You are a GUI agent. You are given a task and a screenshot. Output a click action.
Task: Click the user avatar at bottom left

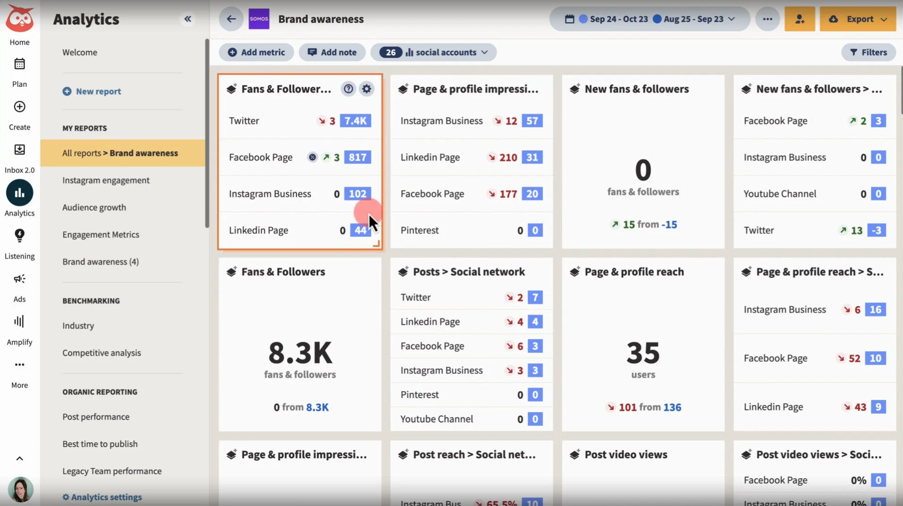point(20,489)
